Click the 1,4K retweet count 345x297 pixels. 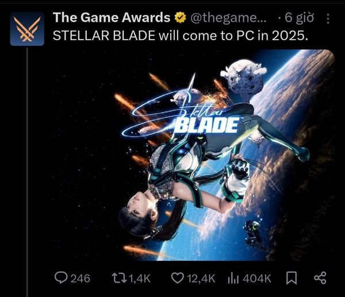(140, 279)
